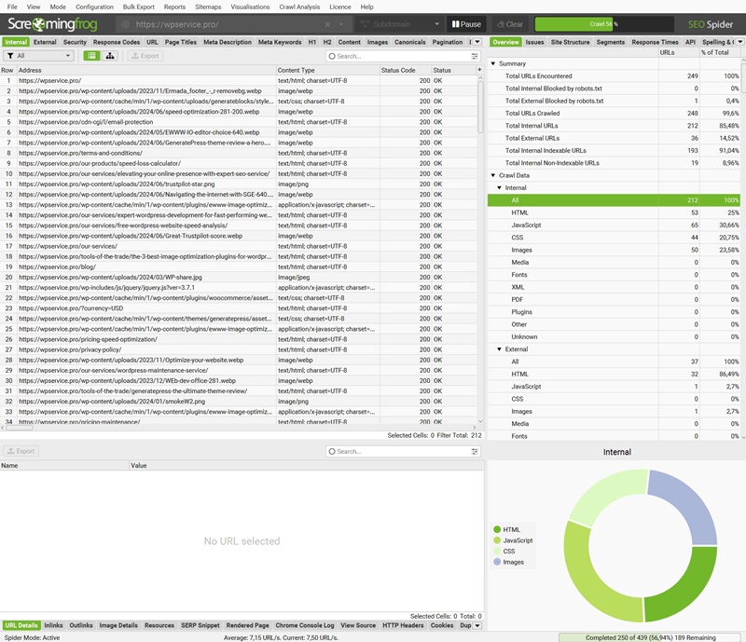The height and width of the screenshot is (642, 746).
Task: Open the All filter dropdown
Action: (x=38, y=56)
